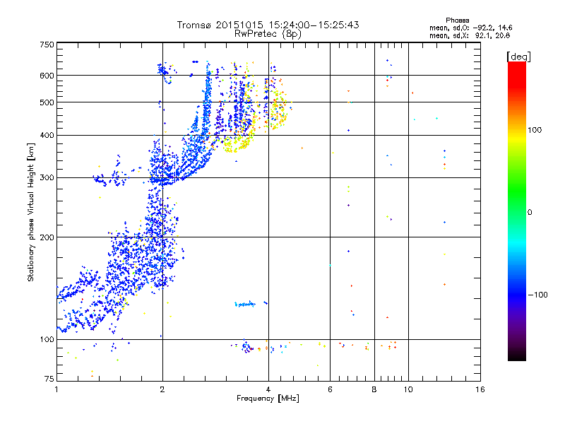Click the plot title 'Tromsø 20151015 15:24:00-15:25:43'

click(x=268, y=25)
